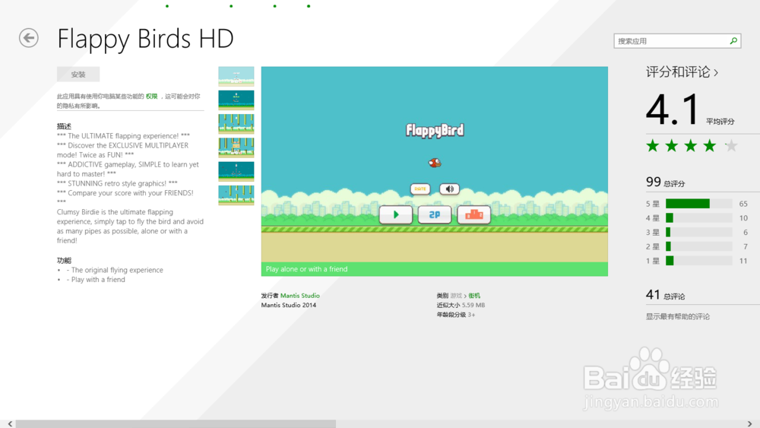Click the 'Play alone or with a friend' caption

(x=307, y=269)
